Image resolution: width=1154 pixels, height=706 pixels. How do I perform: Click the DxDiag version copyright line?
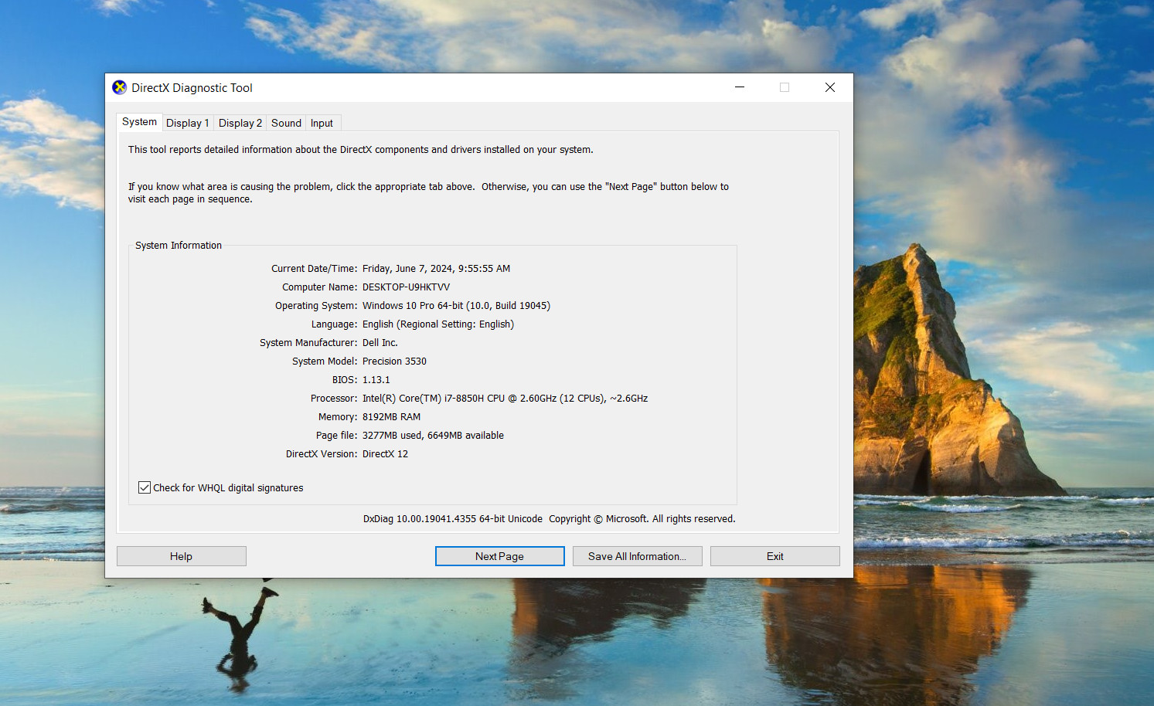[x=549, y=519]
